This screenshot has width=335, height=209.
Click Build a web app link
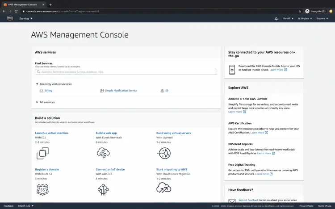106,133
